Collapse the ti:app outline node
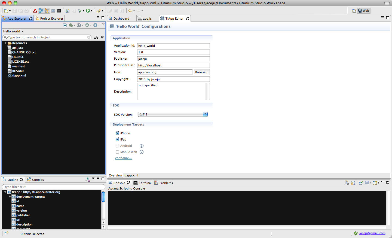 click(5, 192)
